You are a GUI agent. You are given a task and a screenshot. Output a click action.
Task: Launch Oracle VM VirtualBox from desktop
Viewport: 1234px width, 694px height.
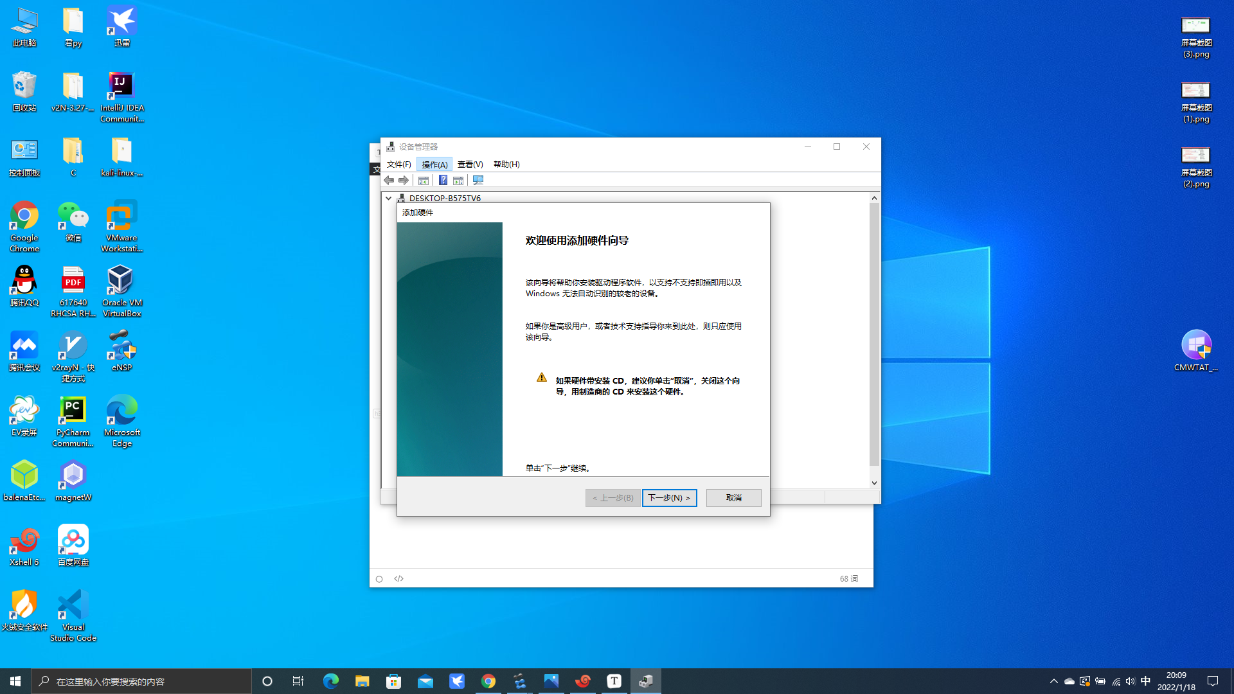(122, 285)
